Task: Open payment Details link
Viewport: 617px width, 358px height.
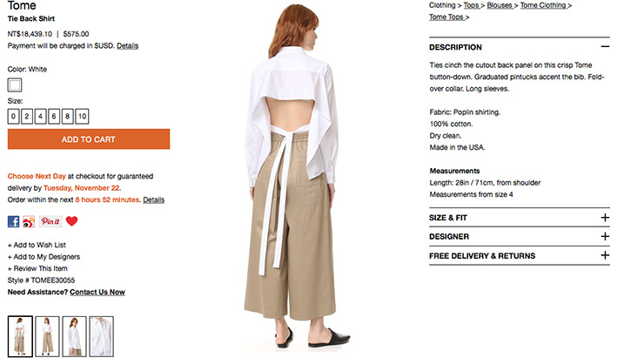Action: pos(128,45)
